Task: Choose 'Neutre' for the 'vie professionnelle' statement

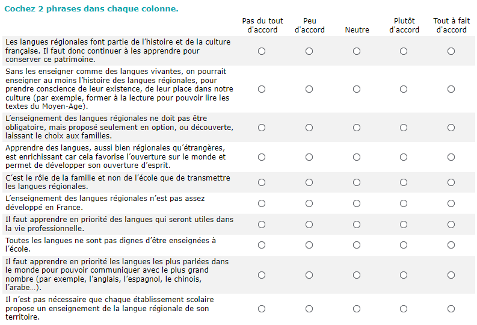Action: (x=357, y=224)
